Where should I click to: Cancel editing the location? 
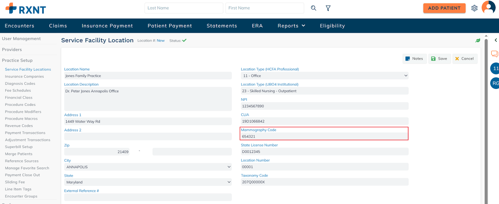click(464, 59)
